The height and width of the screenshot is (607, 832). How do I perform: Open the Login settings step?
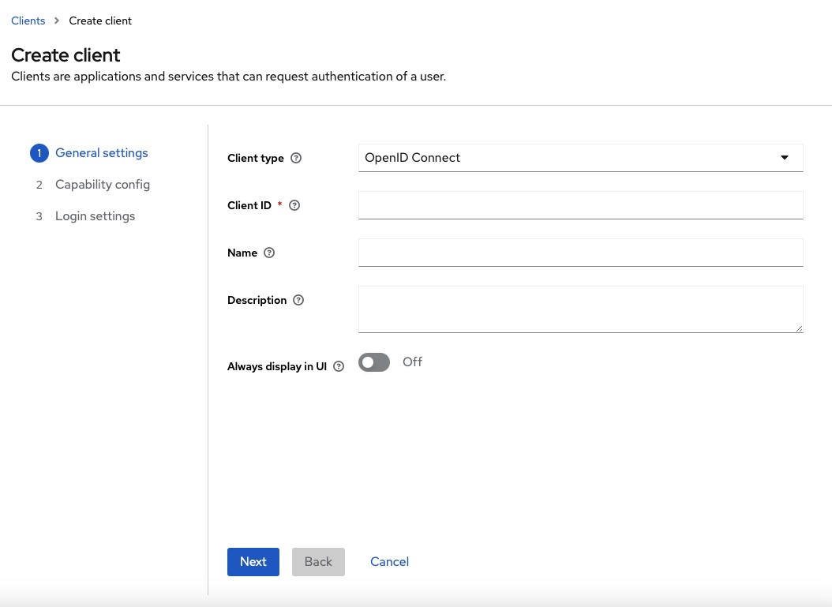point(95,215)
